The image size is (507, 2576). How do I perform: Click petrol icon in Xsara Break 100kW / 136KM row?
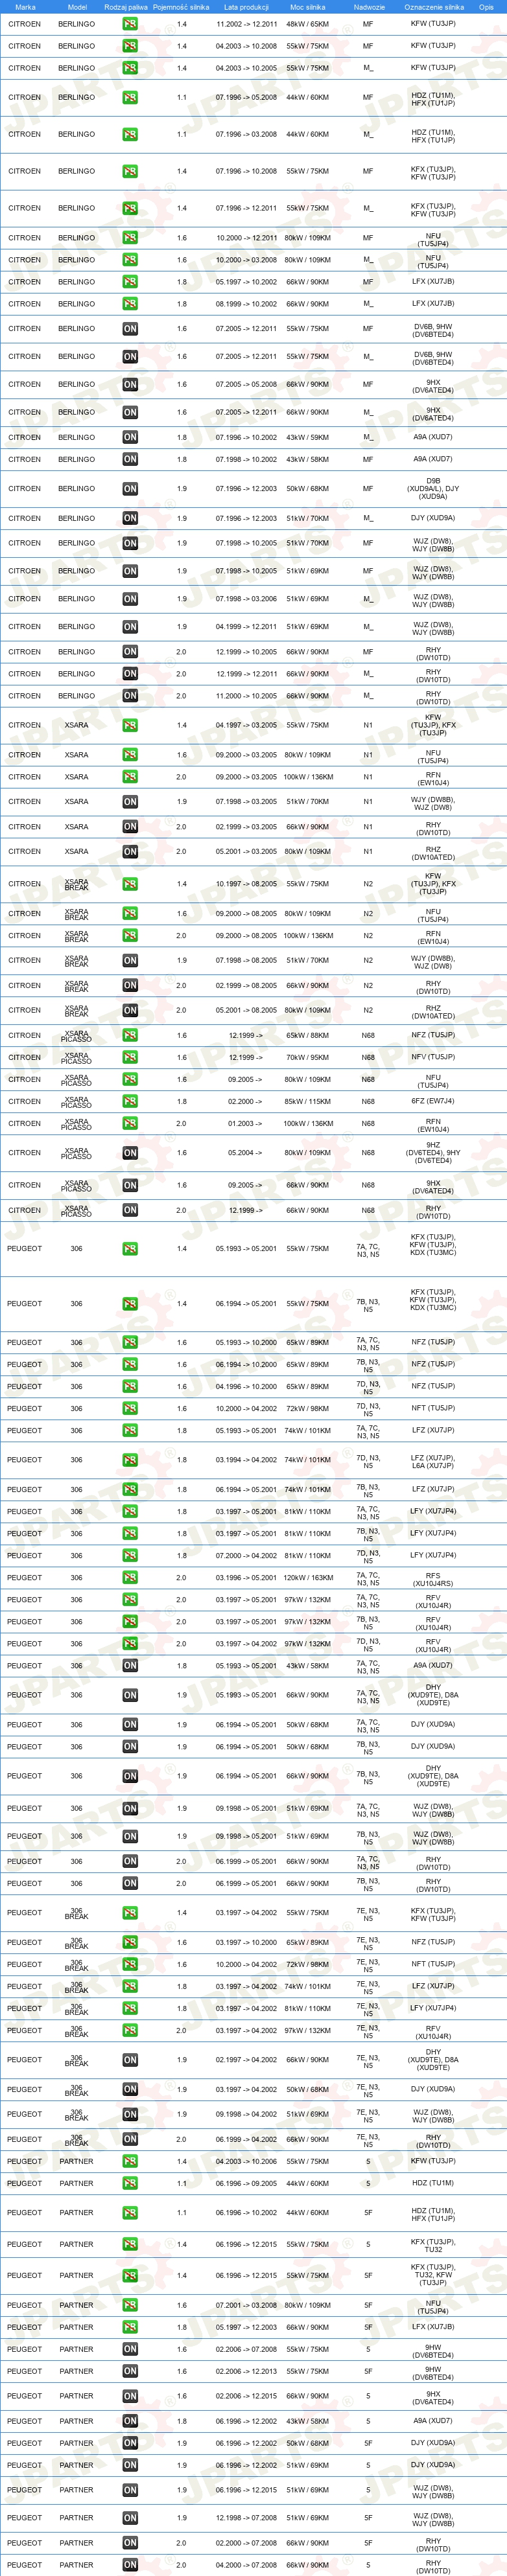pyautogui.click(x=130, y=936)
